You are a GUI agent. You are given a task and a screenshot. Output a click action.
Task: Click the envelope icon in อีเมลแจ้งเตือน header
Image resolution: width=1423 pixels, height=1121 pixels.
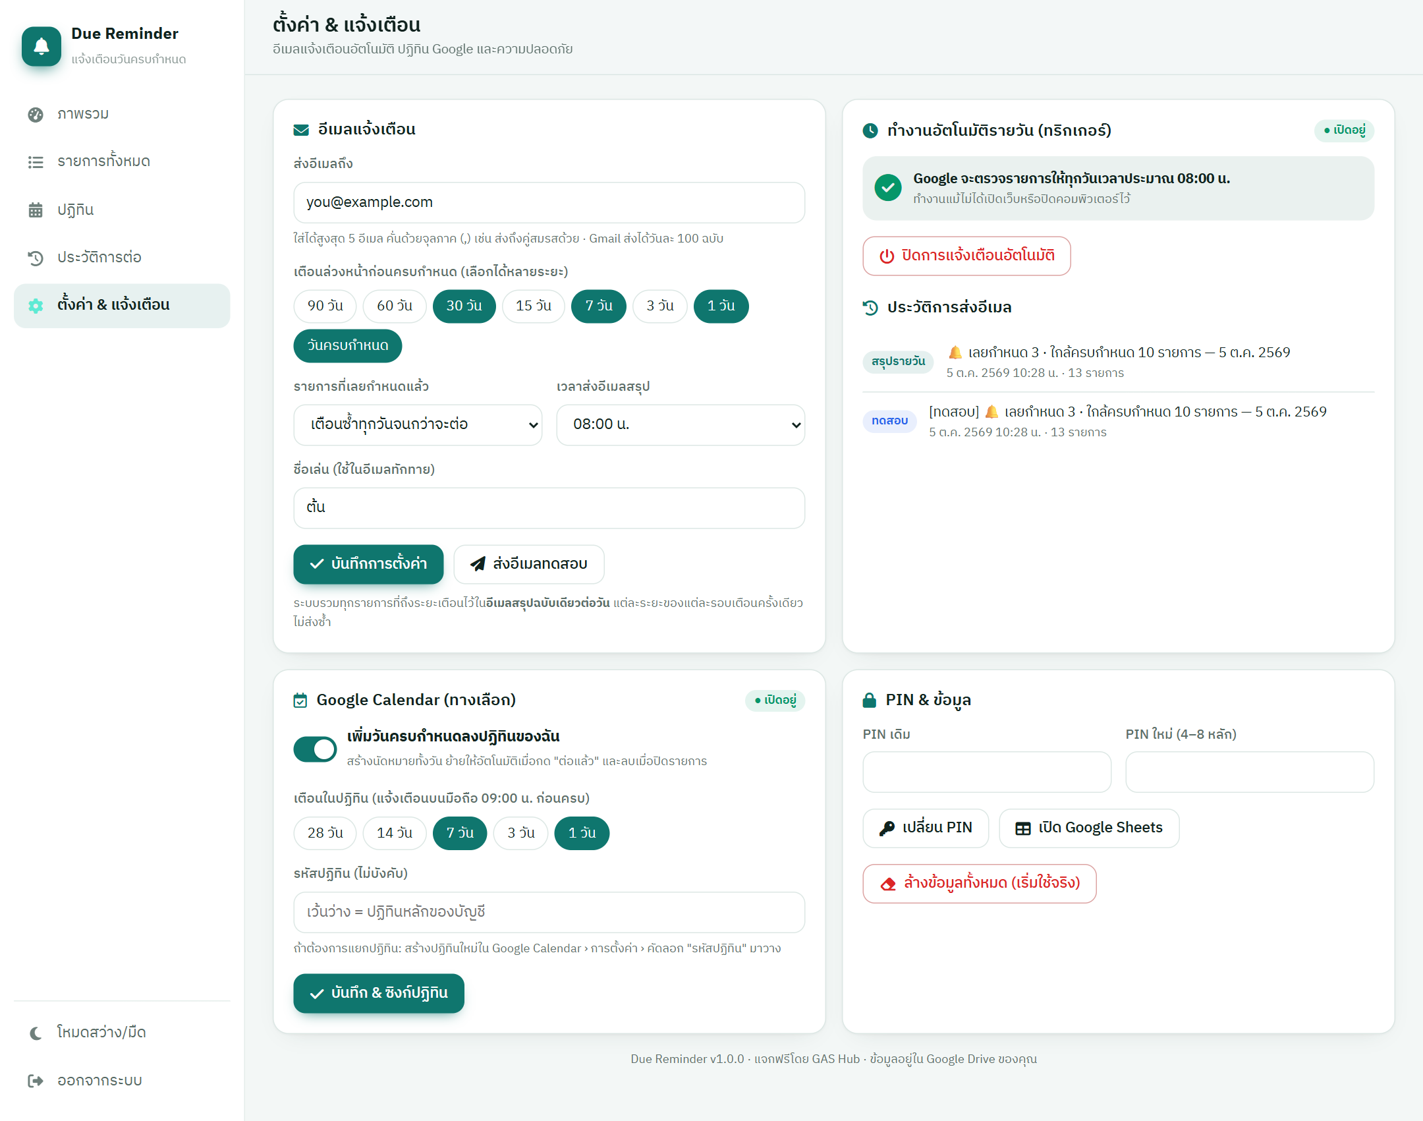point(301,130)
